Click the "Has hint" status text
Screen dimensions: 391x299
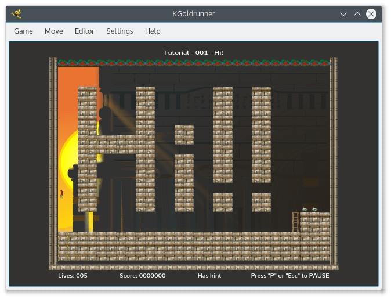[x=209, y=276]
